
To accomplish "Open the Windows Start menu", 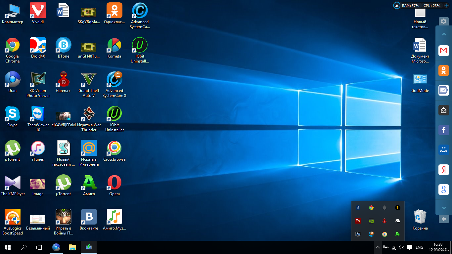I will [x=8, y=247].
